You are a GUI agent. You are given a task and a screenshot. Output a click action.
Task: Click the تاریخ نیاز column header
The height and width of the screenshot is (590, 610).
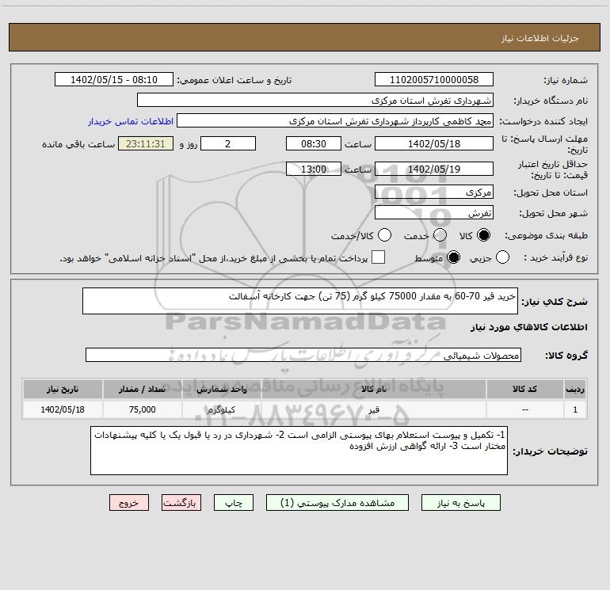[x=63, y=390]
